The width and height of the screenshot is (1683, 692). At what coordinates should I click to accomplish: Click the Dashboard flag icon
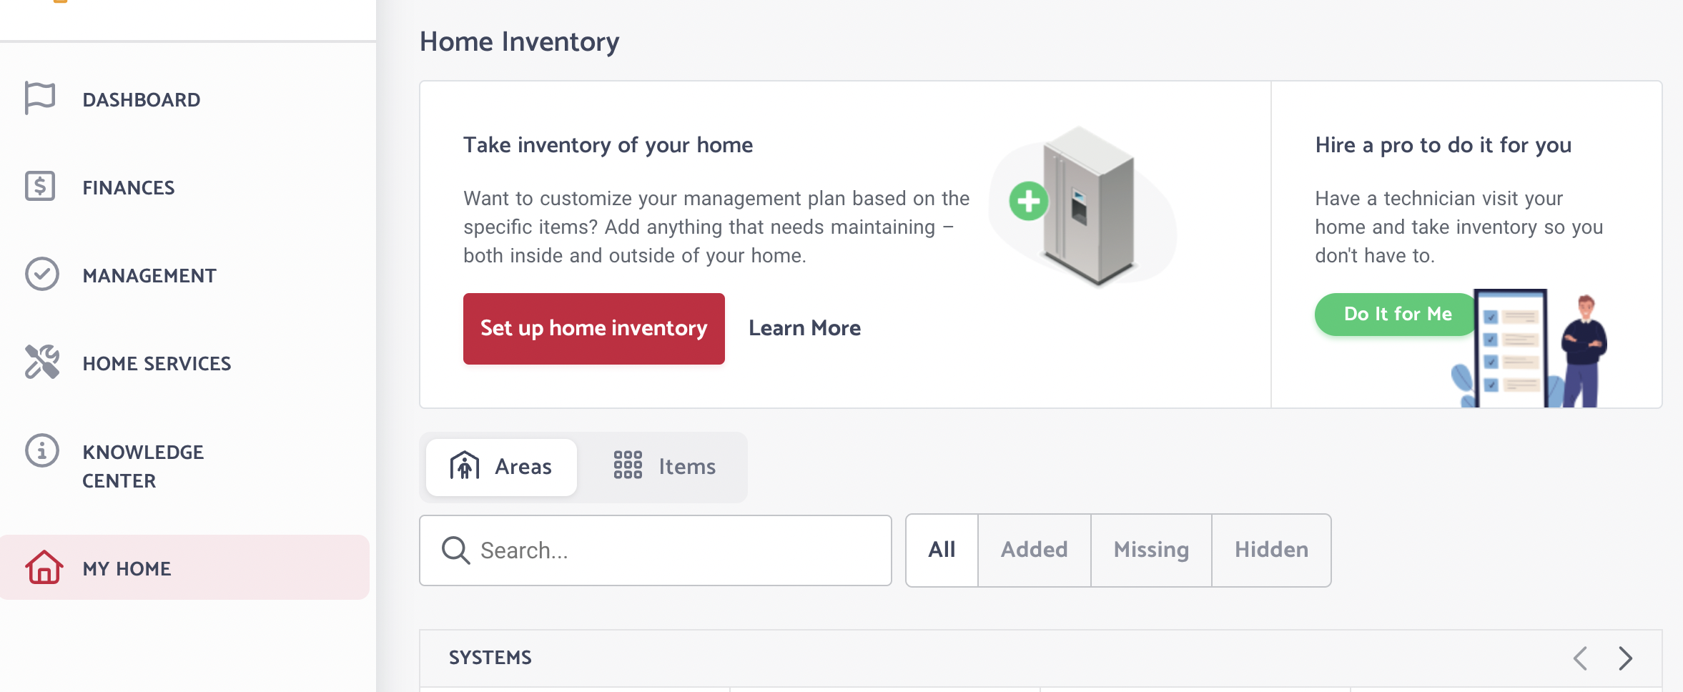[x=40, y=98]
